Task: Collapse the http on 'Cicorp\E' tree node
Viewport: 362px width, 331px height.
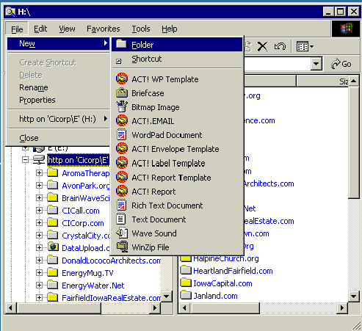Action: point(25,160)
